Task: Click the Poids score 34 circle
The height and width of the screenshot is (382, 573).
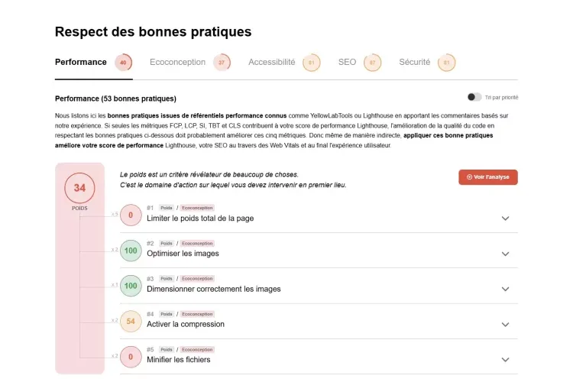Action: tap(79, 188)
